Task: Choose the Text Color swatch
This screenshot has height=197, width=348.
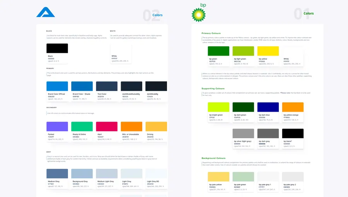Action: tap(107, 86)
